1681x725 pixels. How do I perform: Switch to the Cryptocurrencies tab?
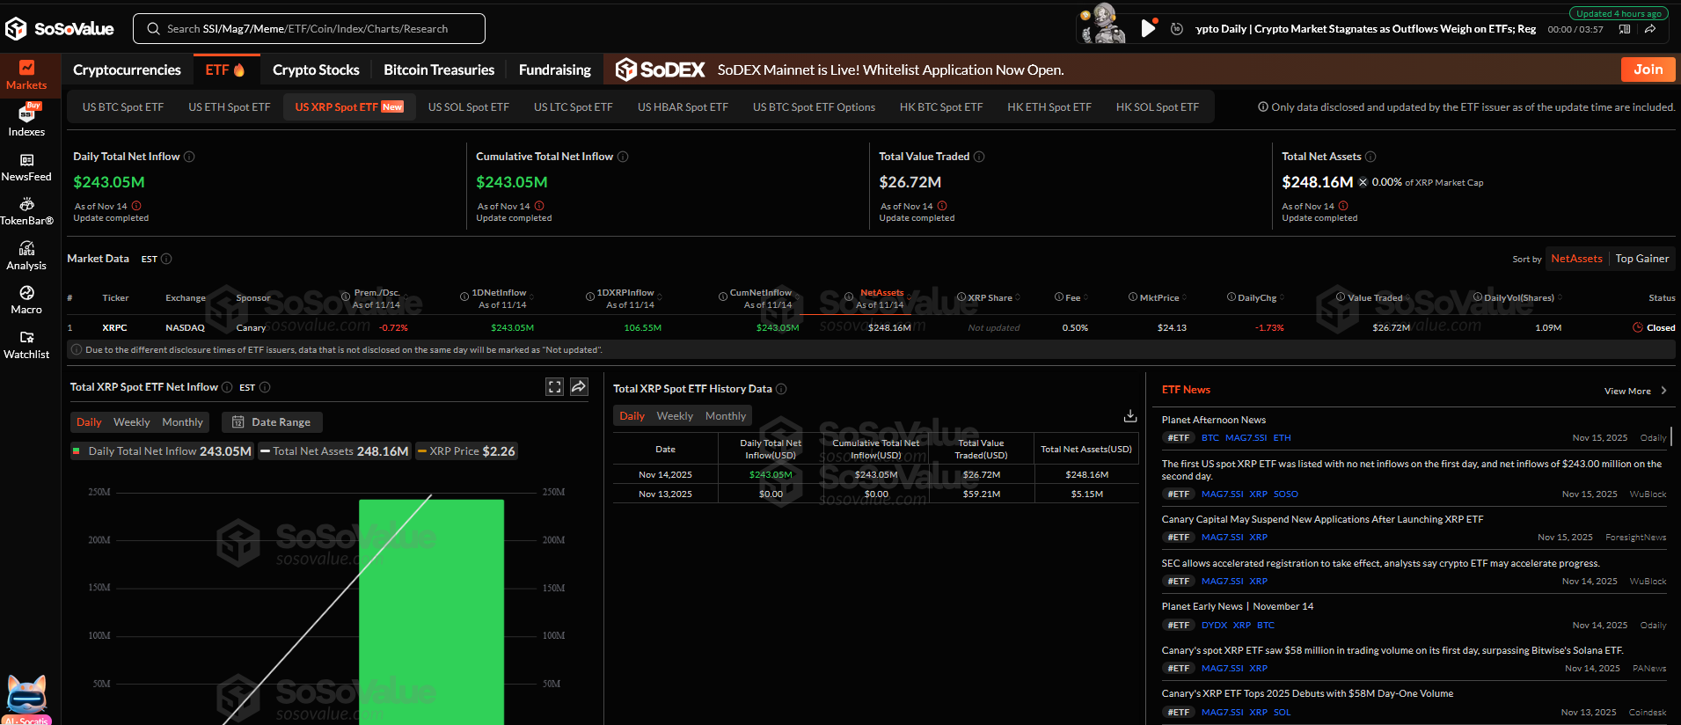point(127,70)
